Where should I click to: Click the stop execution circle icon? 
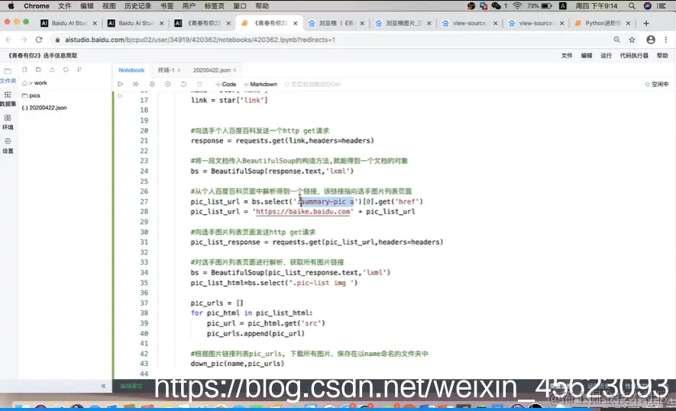[168, 85]
